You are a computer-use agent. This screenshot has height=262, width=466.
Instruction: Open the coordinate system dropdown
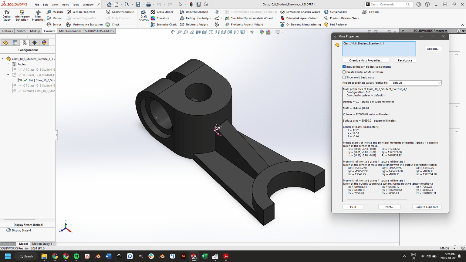pos(415,83)
